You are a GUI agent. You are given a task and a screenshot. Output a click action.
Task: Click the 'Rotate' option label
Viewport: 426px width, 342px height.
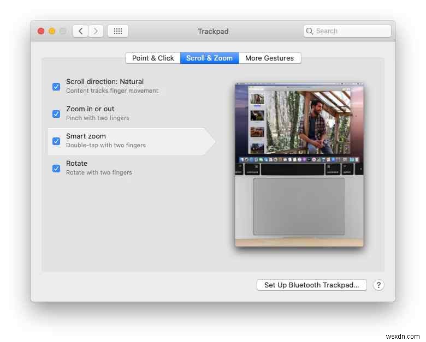[x=77, y=164]
